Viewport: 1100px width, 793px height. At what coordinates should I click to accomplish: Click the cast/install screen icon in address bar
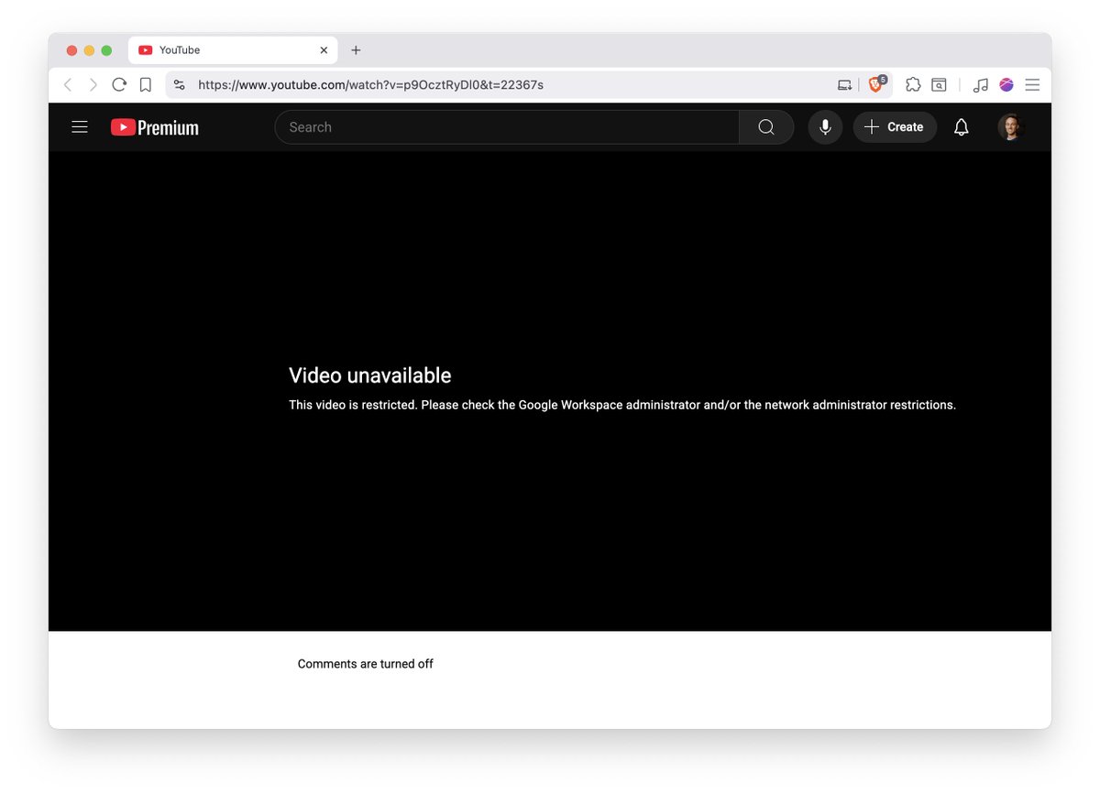click(844, 85)
